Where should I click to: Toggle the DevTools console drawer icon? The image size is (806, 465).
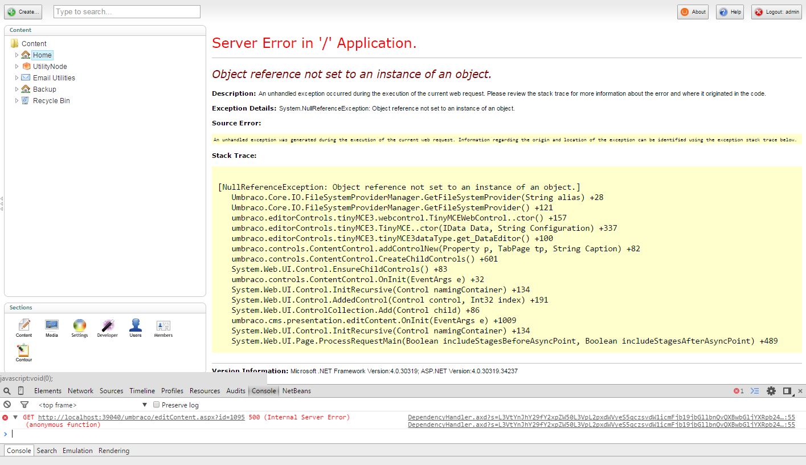[x=755, y=391]
